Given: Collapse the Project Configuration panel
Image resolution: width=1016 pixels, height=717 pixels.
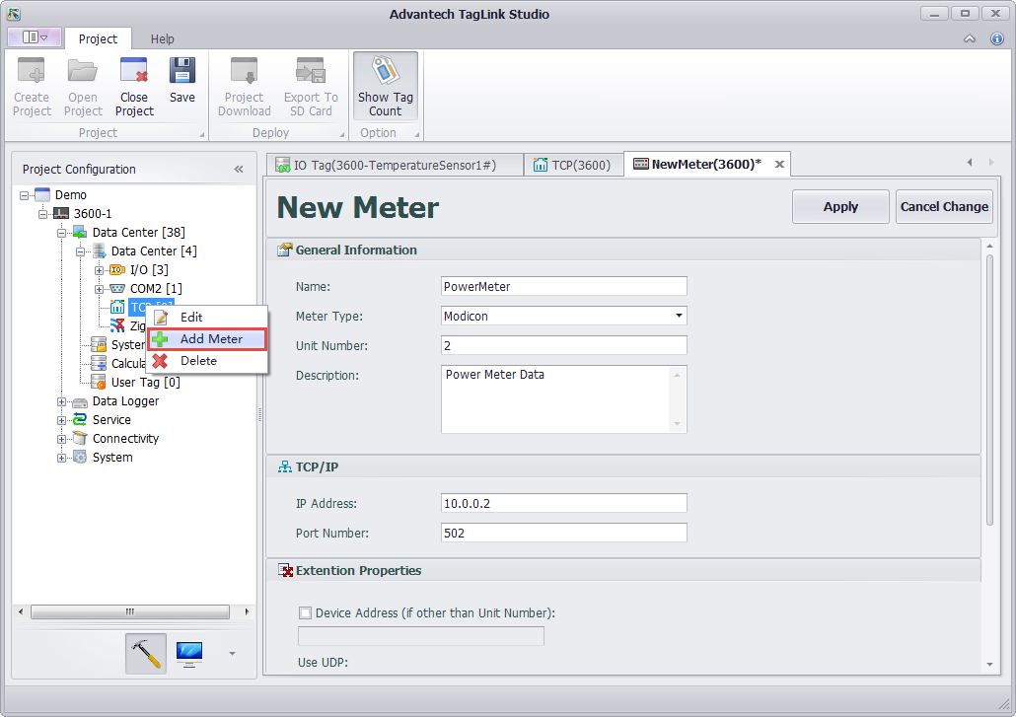Looking at the screenshot, I should tap(239, 170).
